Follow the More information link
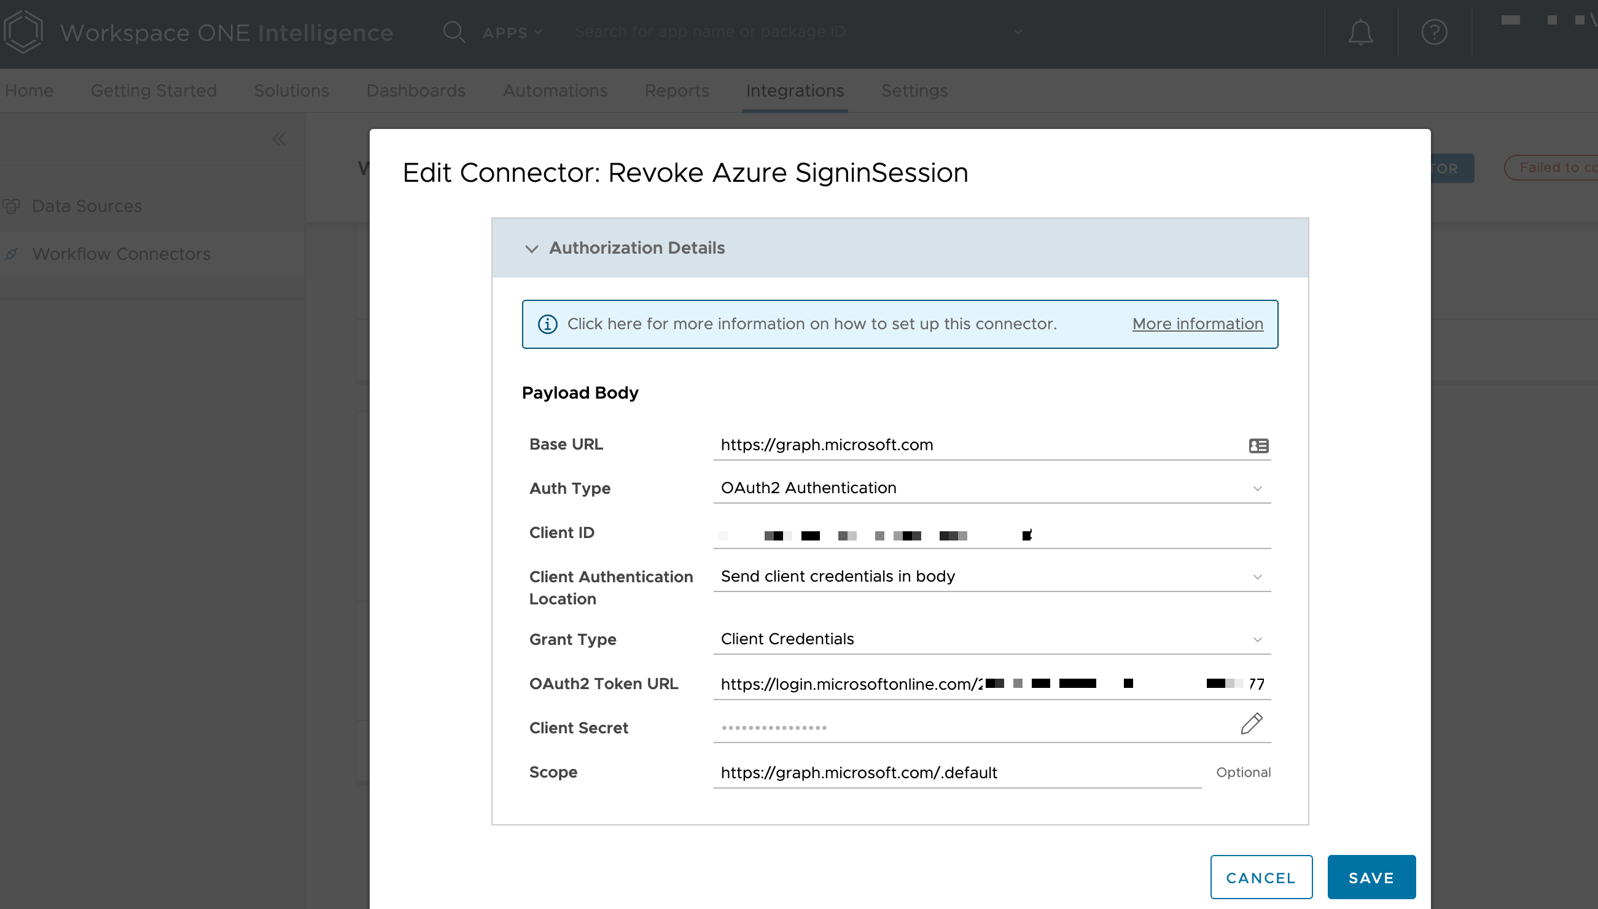Screen dimensions: 1598x909 pos(1197,324)
